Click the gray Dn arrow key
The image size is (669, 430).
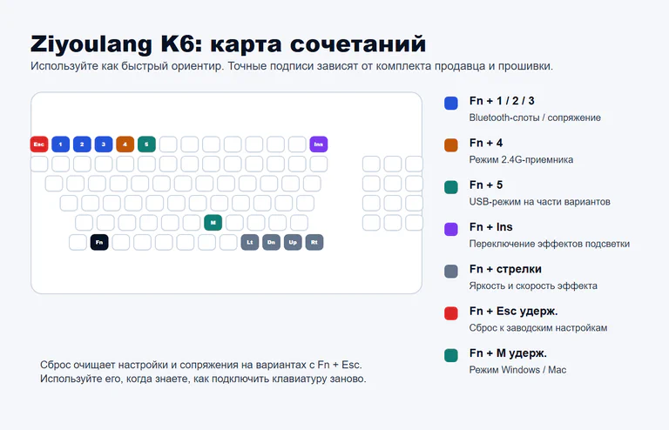[272, 242]
